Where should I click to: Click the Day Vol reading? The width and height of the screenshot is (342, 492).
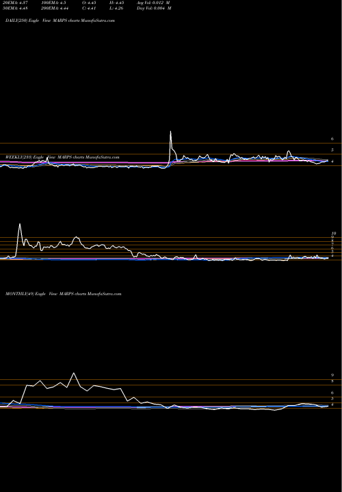[154, 8]
